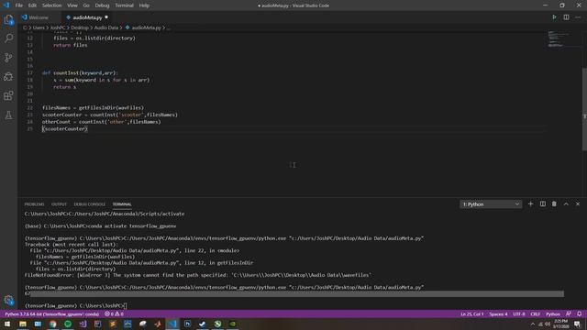587x330 pixels.
Task: Click 'Ln 25, Col 1' cursor position
Action: (472, 314)
